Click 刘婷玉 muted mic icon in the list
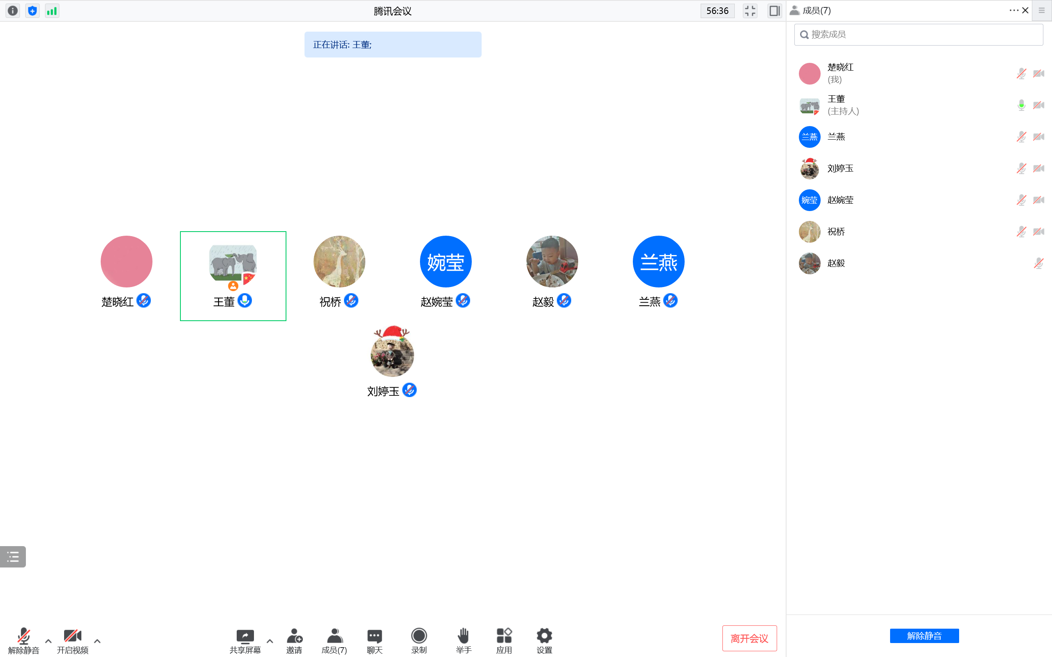 1022,169
